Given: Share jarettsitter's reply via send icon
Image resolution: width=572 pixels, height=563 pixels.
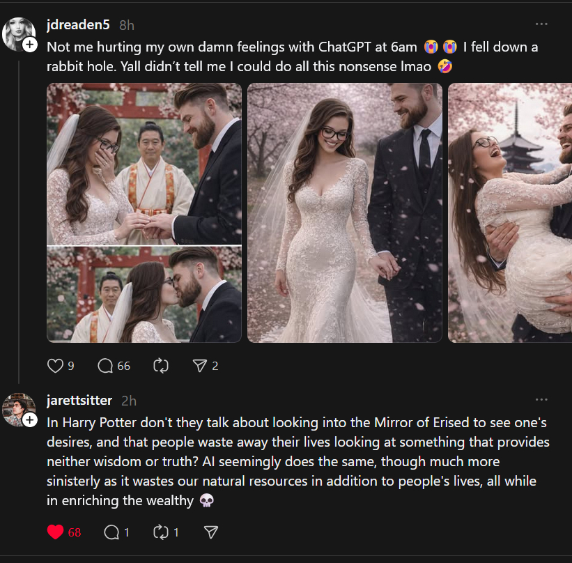Looking at the screenshot, I should [x=211, y=532].
